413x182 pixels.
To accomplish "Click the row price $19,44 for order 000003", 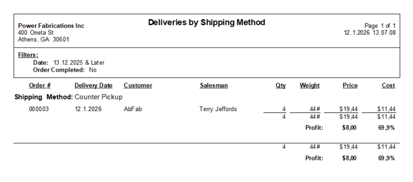I will coord(348,109).
